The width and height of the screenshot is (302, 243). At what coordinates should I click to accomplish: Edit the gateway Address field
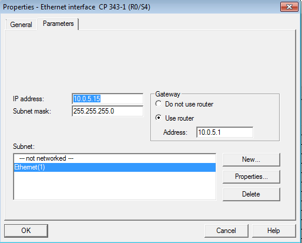(225, 132)
